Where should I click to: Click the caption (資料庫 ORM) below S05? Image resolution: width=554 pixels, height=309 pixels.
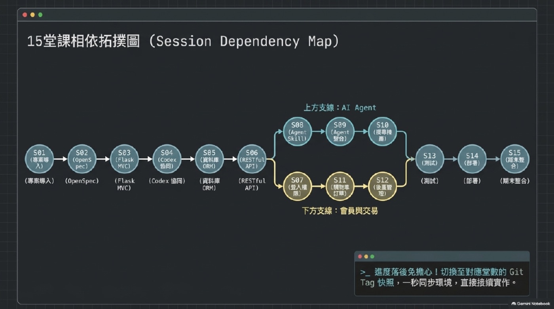[209, 184]
